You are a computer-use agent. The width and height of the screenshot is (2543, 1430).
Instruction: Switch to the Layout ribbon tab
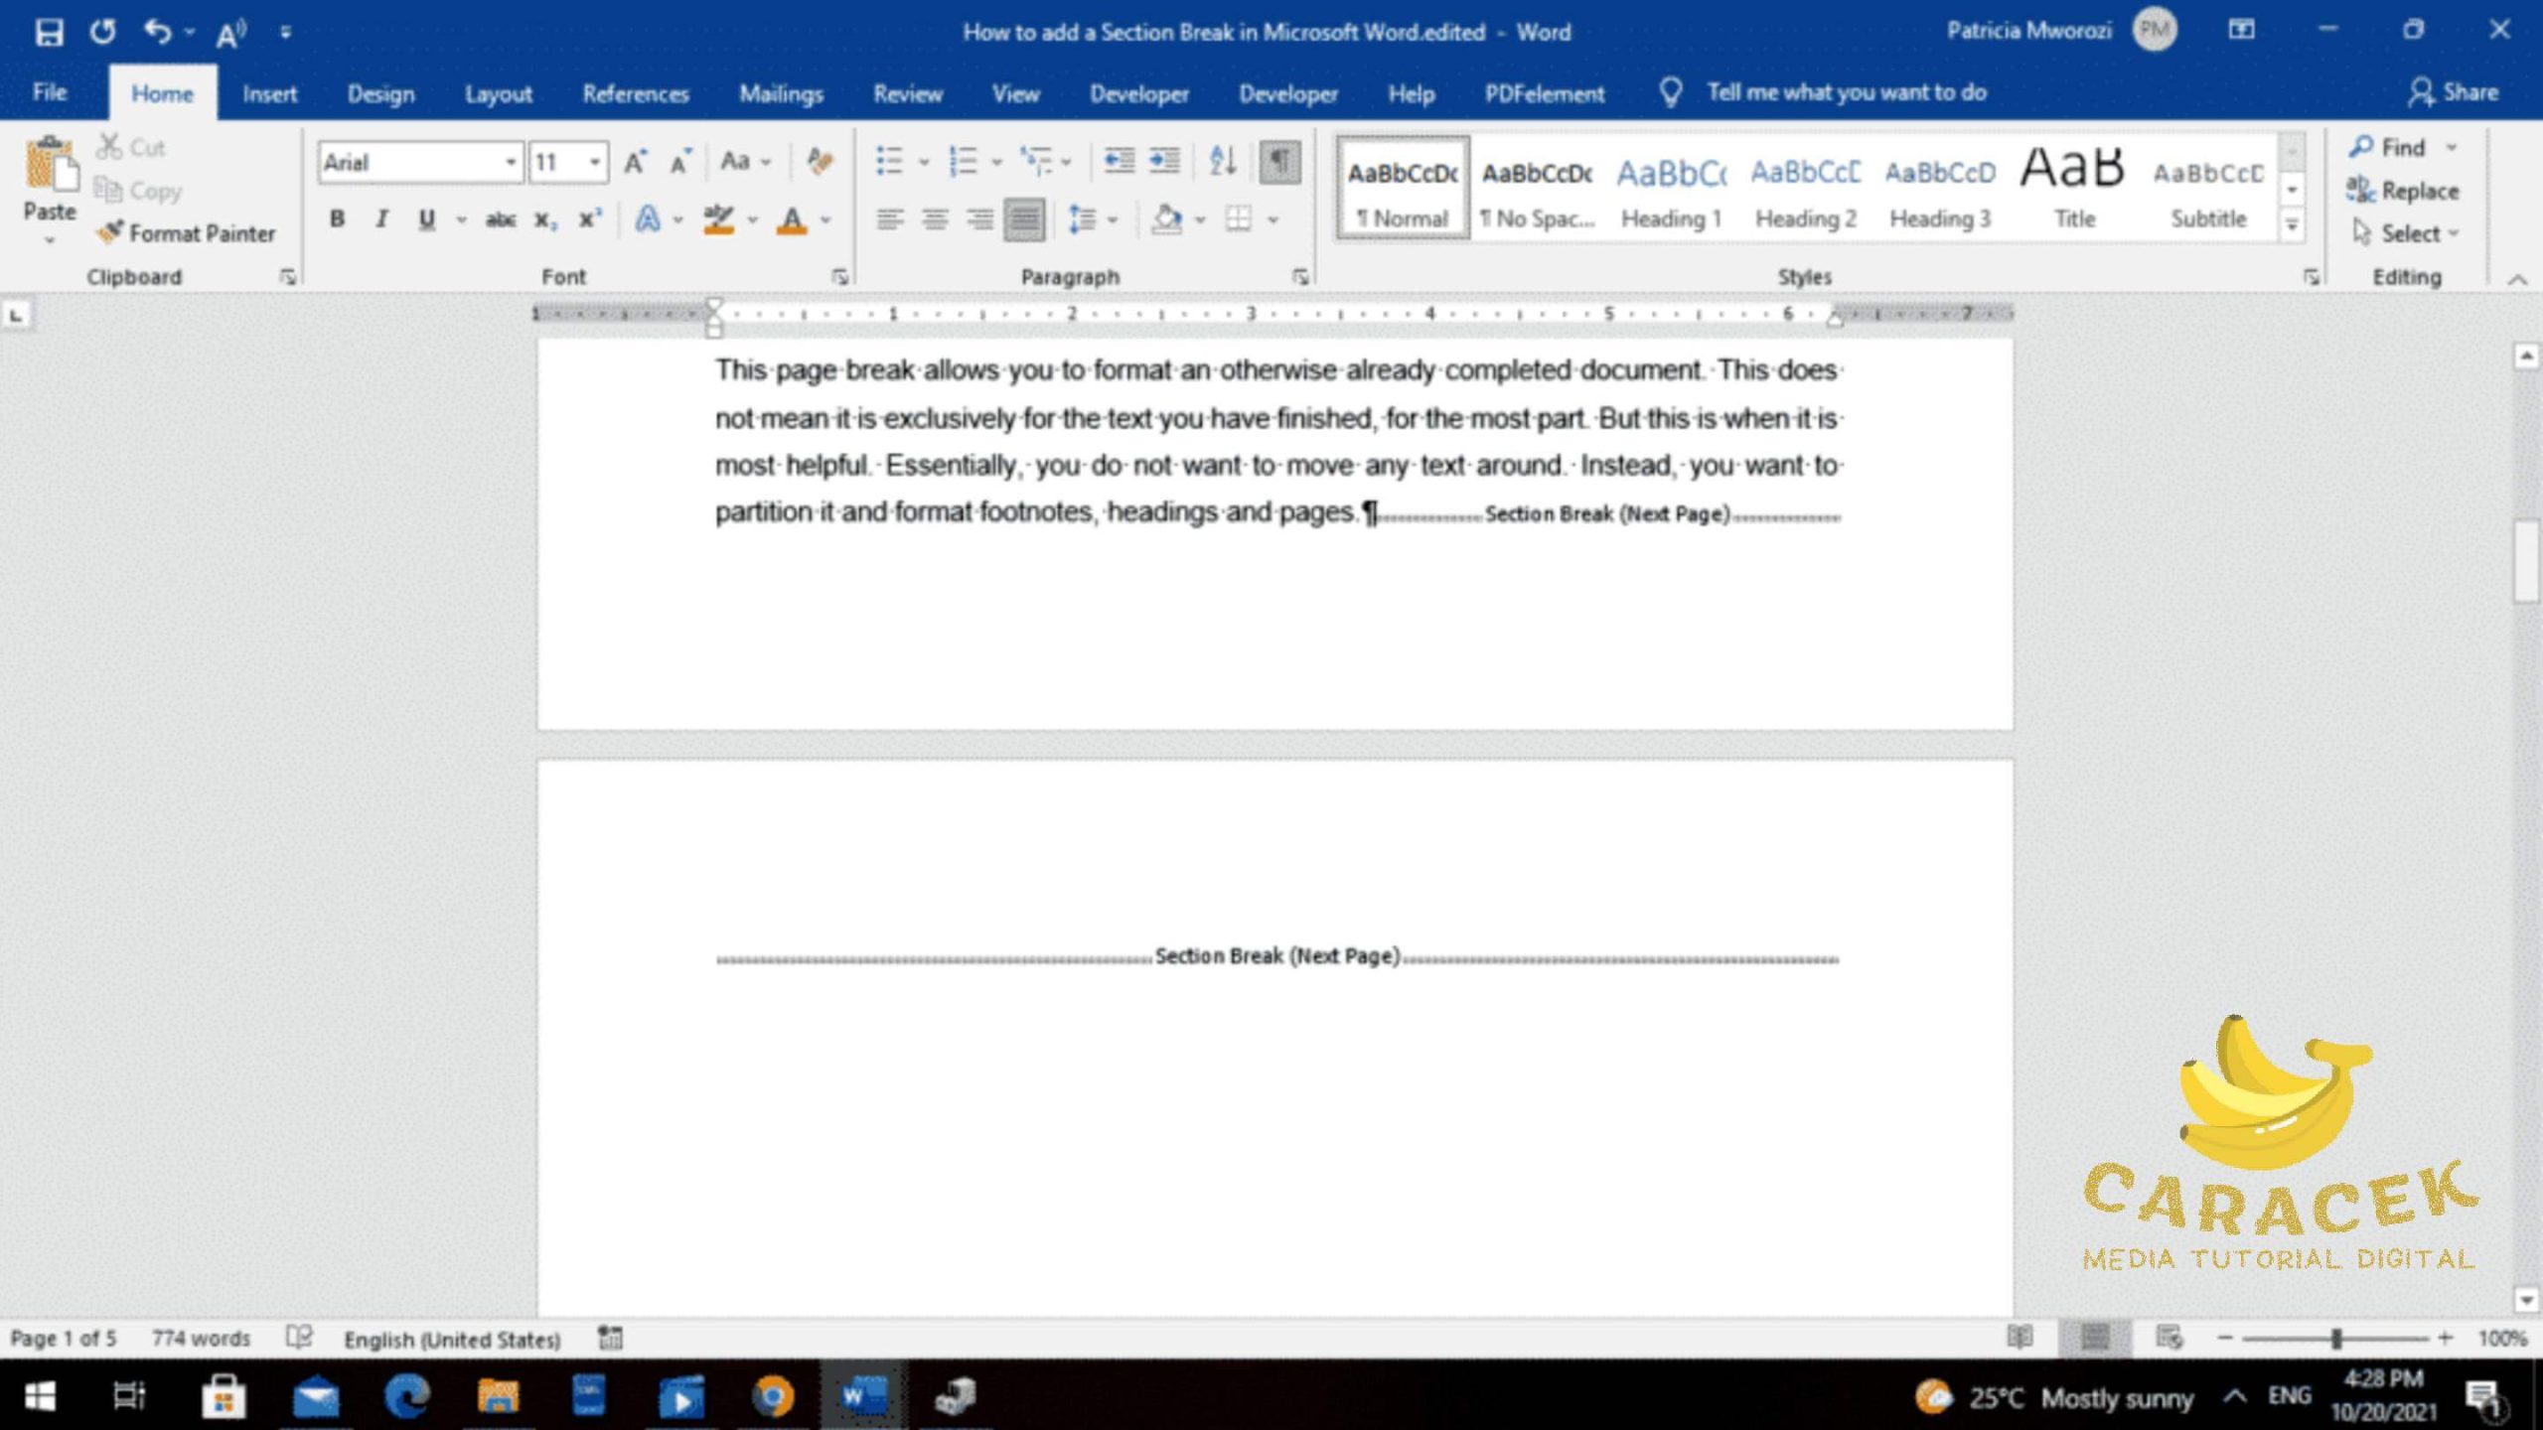coord(498,93)
